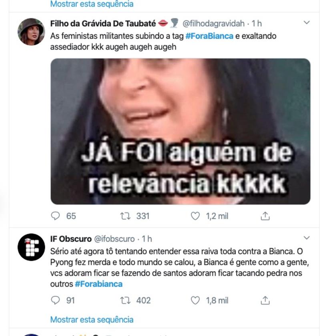Retweet the IF Obscuro tweet

125,300
